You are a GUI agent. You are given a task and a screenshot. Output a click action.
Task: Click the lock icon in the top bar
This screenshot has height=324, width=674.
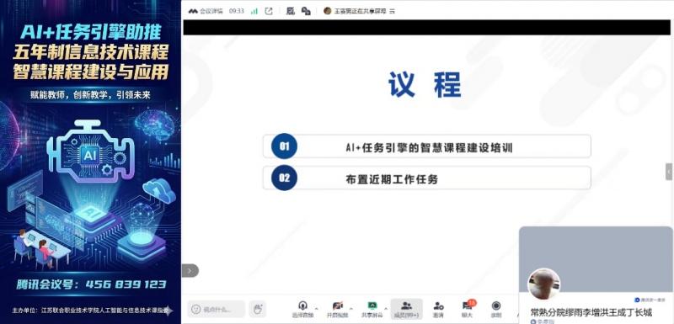coord(306,11)
